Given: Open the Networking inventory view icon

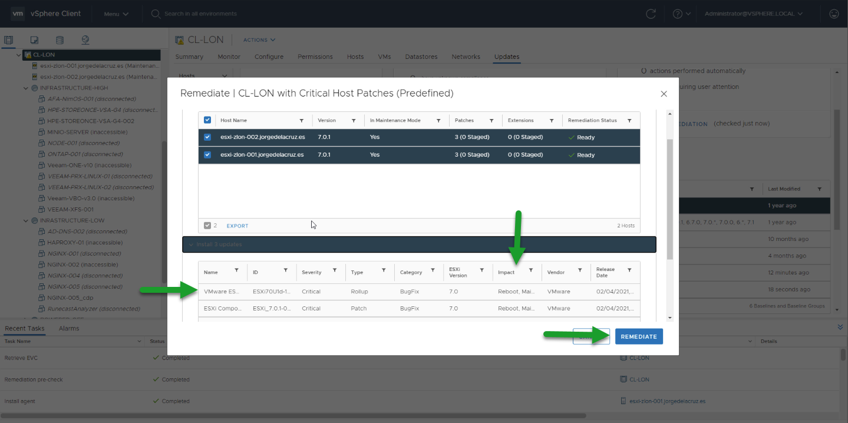Looking at the screenshot, I should pos(85,40).
